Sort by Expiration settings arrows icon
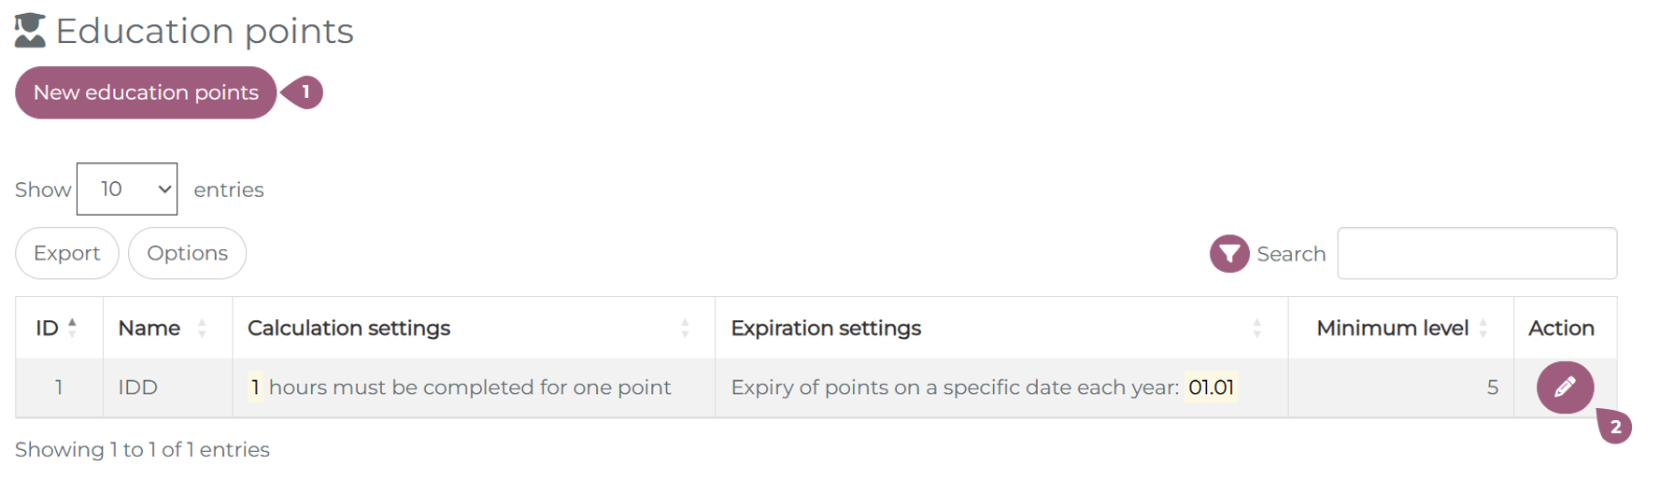The width and height of the screenshot is (1660, 479). tap(1256, 328)
